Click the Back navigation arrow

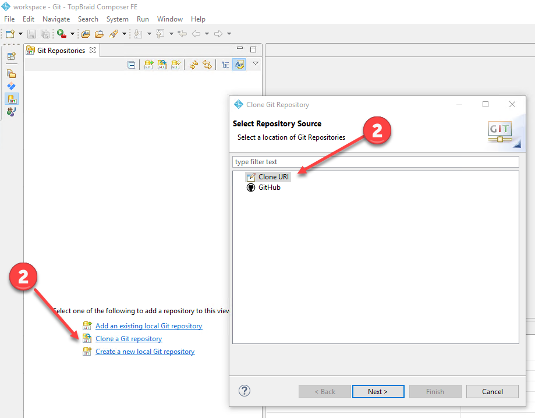[196, 34]
